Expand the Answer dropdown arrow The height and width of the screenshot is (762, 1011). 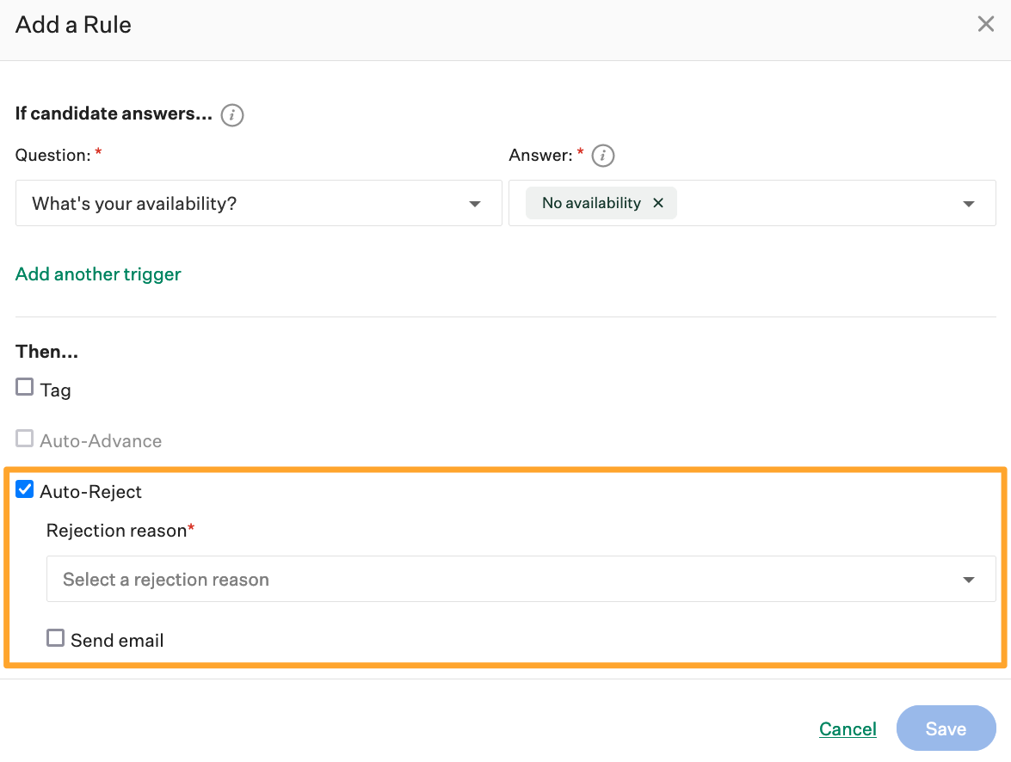pyautogui.click(x=968, y=204)
